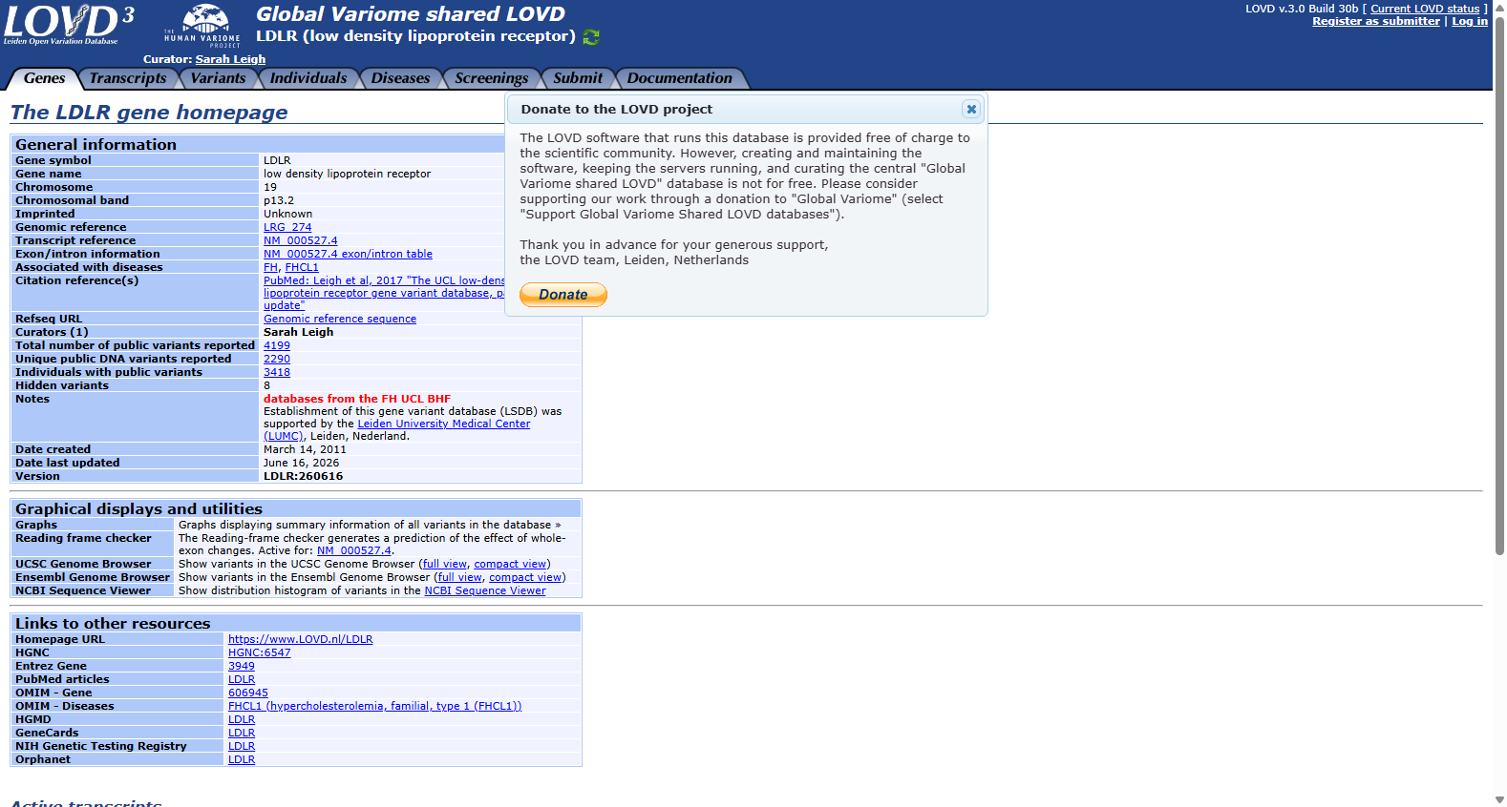View 2290 unique DNA variants
The height and width of the screenshot is (807, 1507).
click(x=277, y=359)
